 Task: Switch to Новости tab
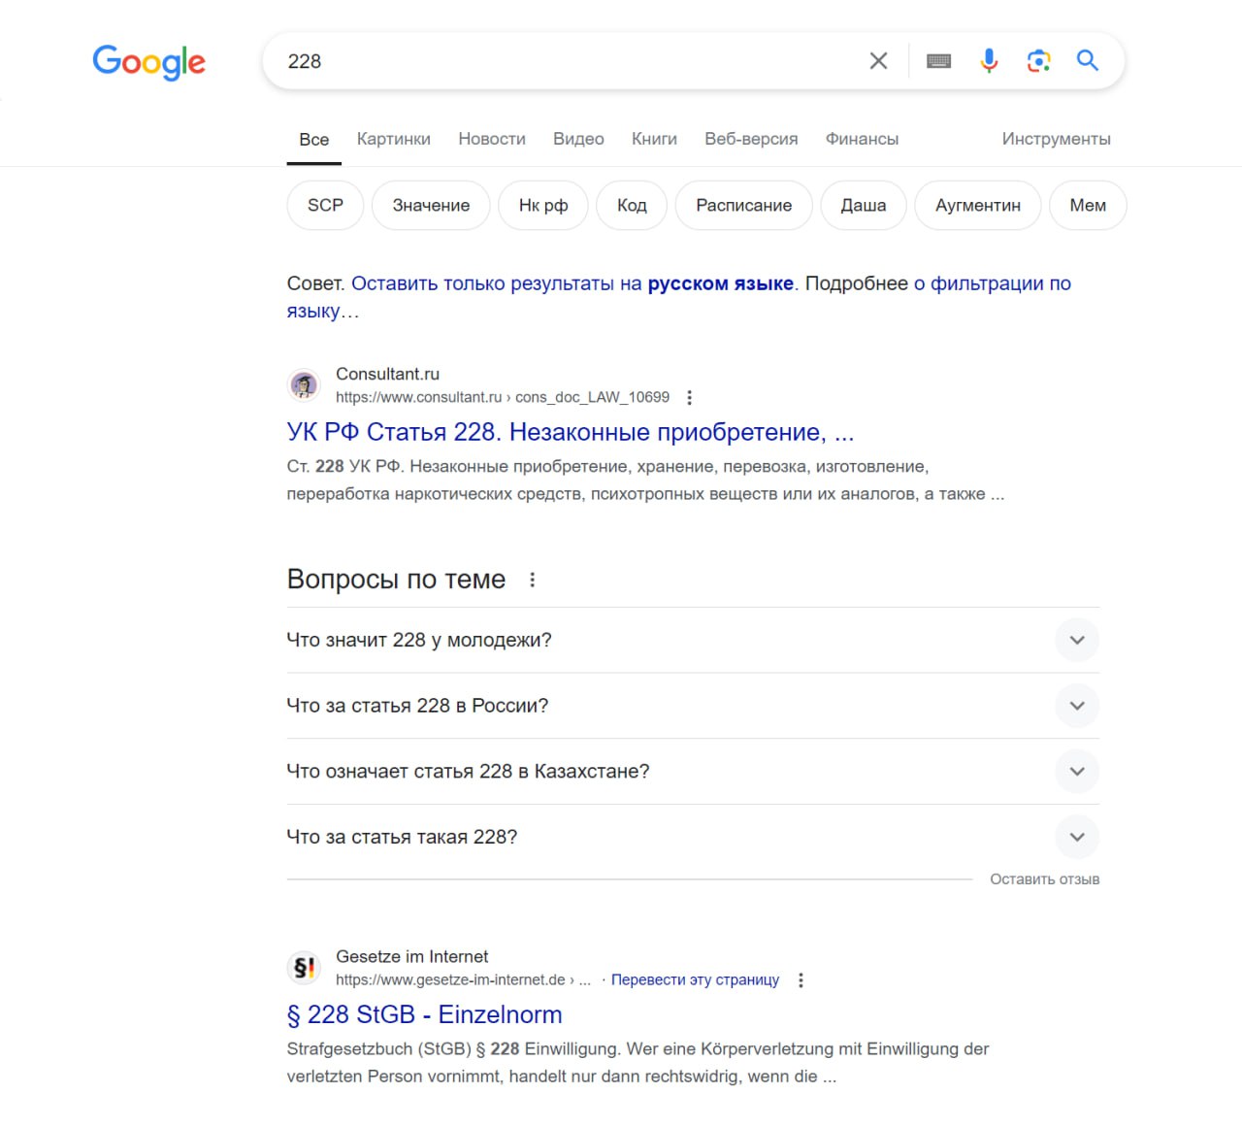492,139
